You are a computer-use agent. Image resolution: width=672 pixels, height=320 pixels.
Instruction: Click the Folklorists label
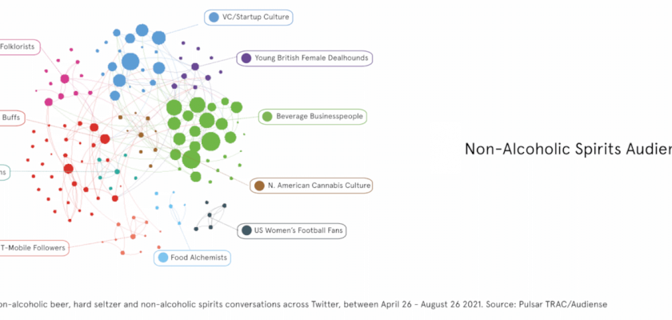tap(18, 47)
